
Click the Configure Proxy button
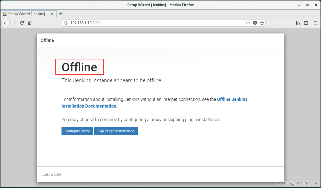[77, 131]
